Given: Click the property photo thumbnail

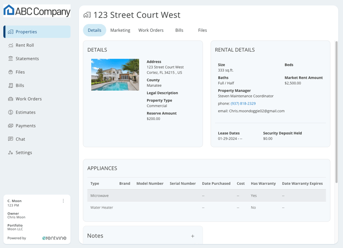Looking at the screenshot, I should coord(115,75).
